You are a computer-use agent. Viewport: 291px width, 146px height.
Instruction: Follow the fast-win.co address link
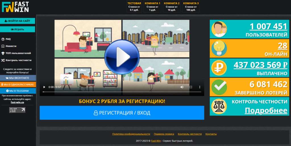pos(17,103)
